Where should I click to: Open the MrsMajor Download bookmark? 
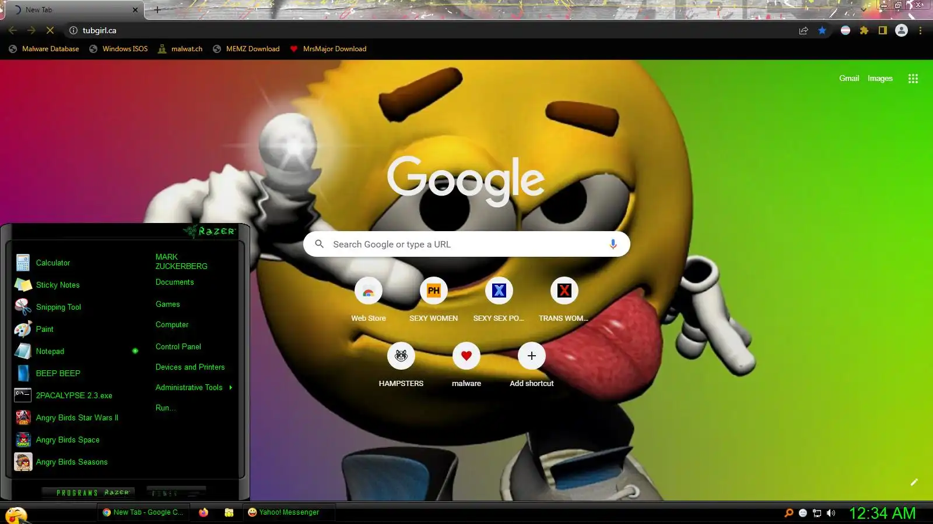[x=328, y=49]
